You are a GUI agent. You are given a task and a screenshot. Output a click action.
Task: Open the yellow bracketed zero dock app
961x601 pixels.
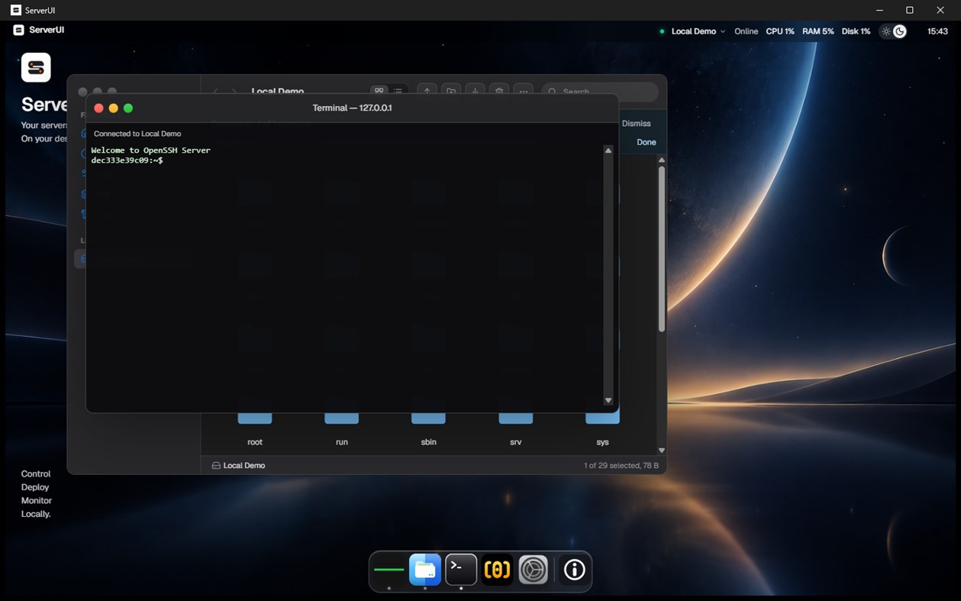(497, 570)
